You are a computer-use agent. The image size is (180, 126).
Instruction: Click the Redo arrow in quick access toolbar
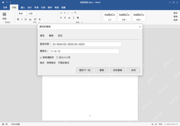coord(11,2)
